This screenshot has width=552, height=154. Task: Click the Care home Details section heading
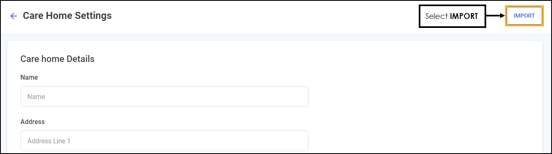point(58,59)
